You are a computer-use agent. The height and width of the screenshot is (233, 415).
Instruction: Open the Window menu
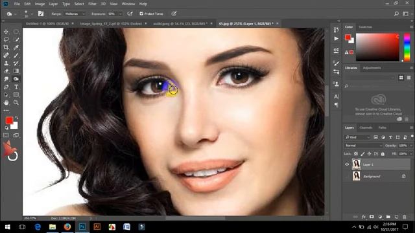coord(128,4)
